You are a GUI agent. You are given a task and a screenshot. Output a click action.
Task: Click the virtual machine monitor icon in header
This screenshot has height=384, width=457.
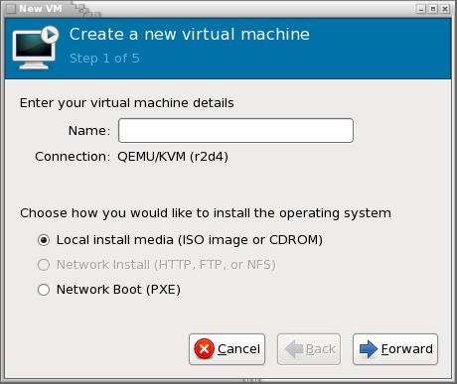(x=35, y=48)
